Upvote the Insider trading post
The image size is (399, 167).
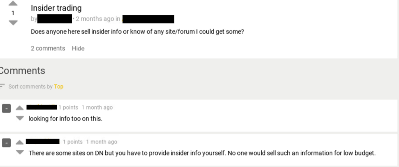[x=13, y=3]
